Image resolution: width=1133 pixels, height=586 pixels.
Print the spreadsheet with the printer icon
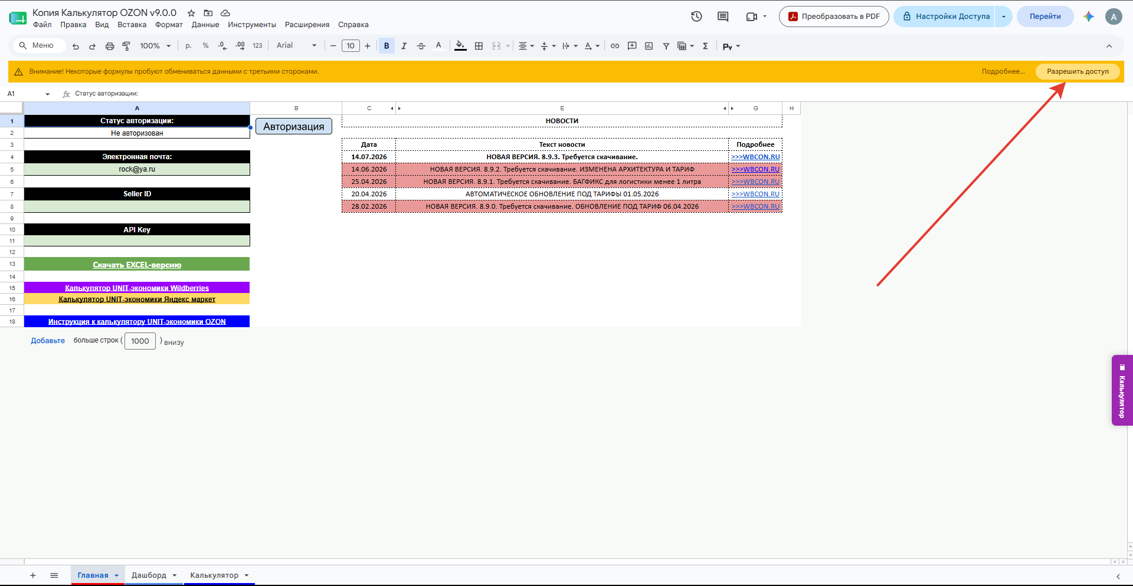tap(109, 46)
